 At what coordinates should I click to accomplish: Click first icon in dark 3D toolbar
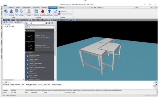[x=4, y=20]
